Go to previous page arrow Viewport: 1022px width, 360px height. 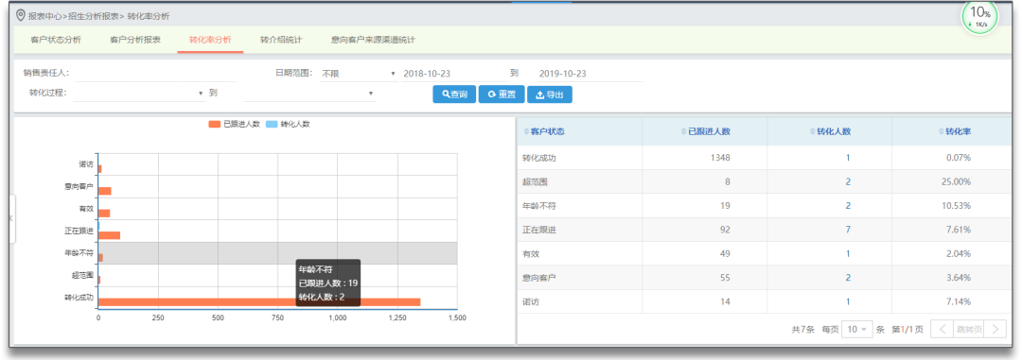coord(942,330)
